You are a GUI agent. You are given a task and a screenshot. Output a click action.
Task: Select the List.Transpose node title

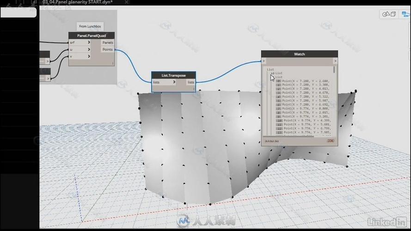click(x=173, y=75)
